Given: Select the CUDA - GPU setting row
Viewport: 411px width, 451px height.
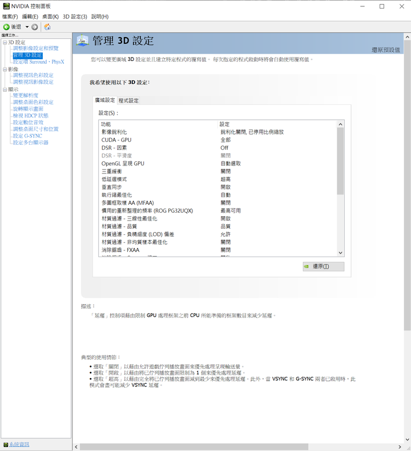Looking at the screenshot, I should [217, 140].
